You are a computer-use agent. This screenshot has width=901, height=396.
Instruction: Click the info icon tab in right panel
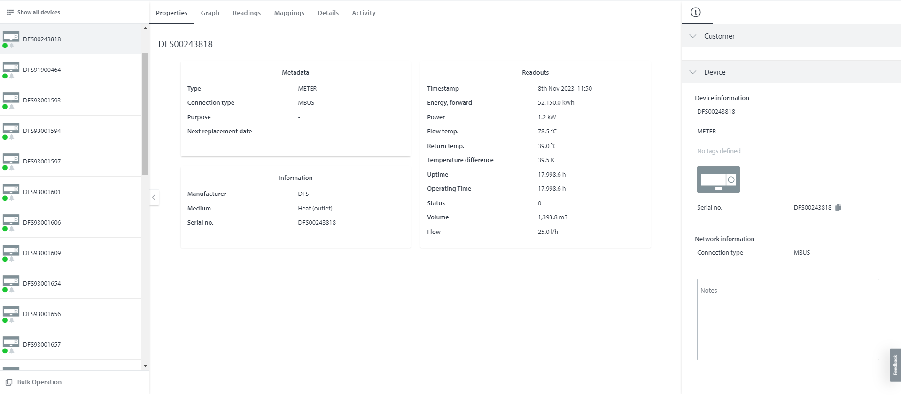click(x=696, y=12)
